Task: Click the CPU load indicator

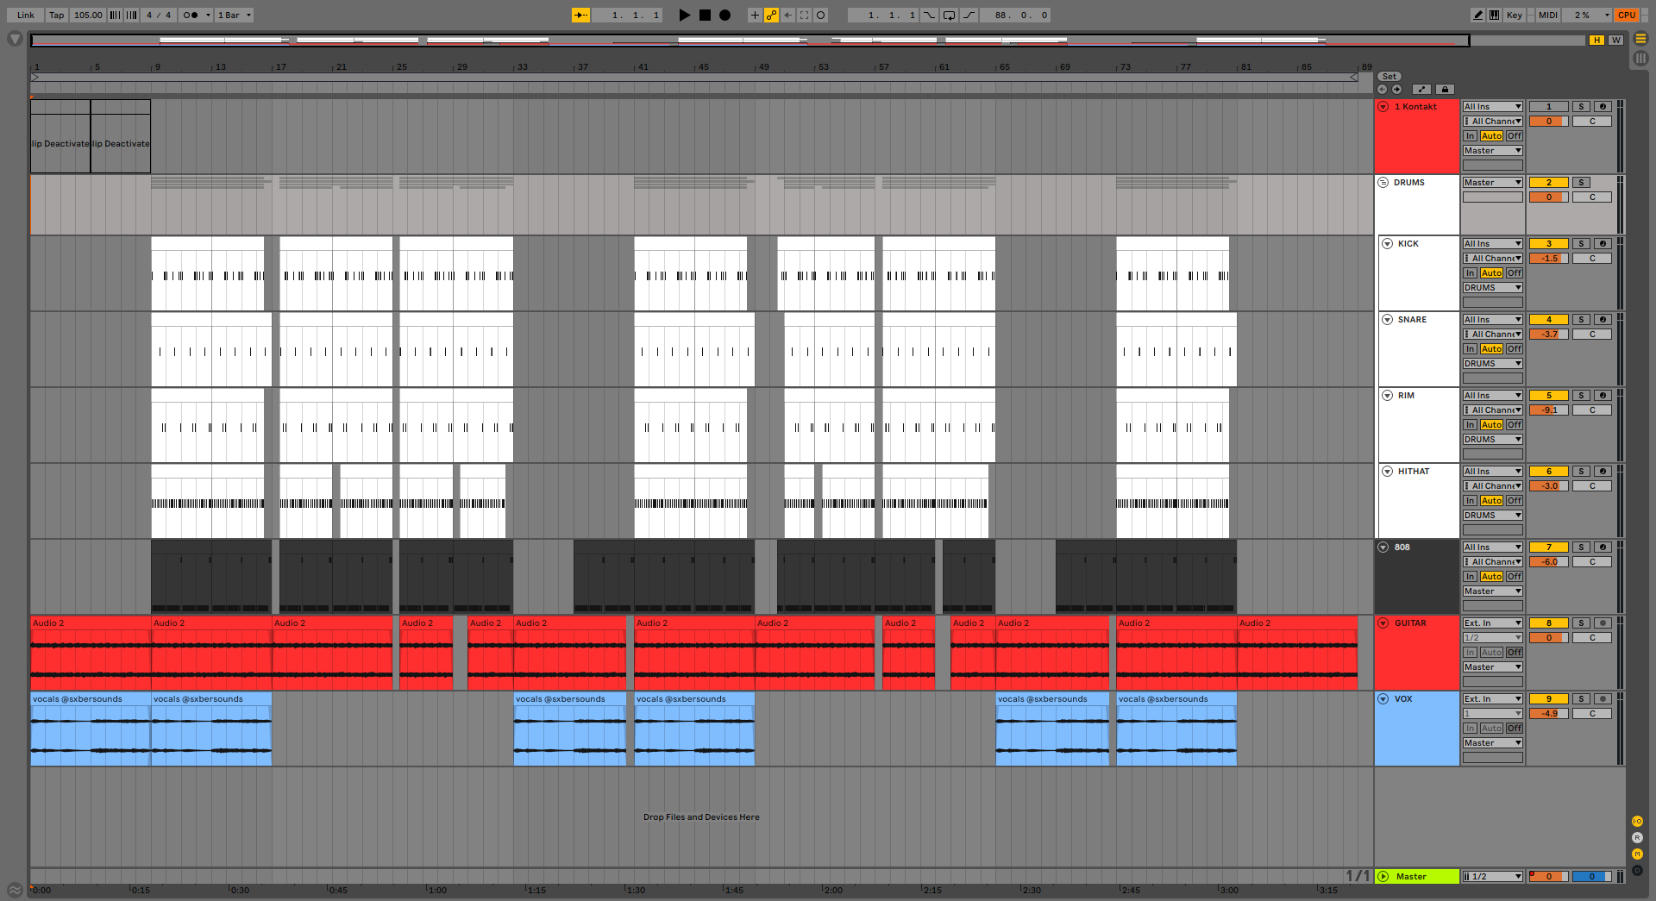Action: click(1627, 15)
